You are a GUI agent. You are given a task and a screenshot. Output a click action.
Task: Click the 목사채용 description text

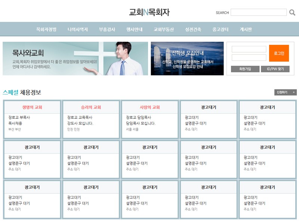(x=15, y=123)
